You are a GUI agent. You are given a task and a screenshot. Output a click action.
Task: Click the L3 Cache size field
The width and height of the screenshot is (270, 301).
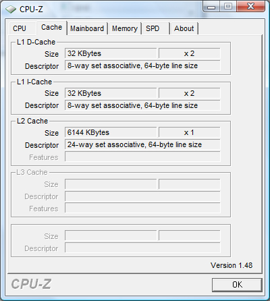click(111, 184)
